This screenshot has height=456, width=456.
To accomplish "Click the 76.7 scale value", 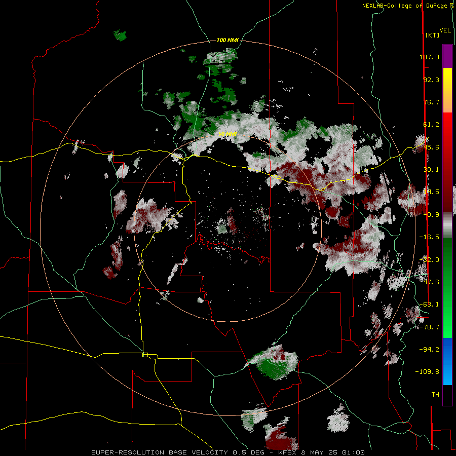I will coord(431,102).
